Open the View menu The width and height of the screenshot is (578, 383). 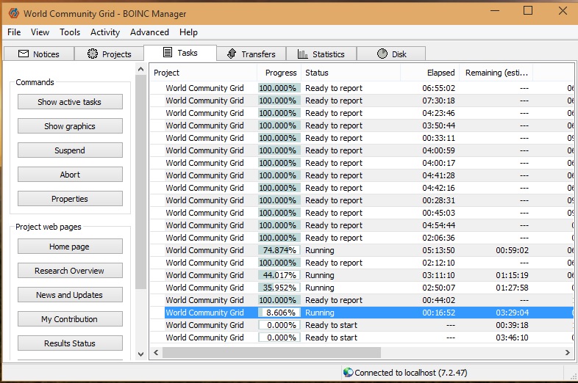40,32
